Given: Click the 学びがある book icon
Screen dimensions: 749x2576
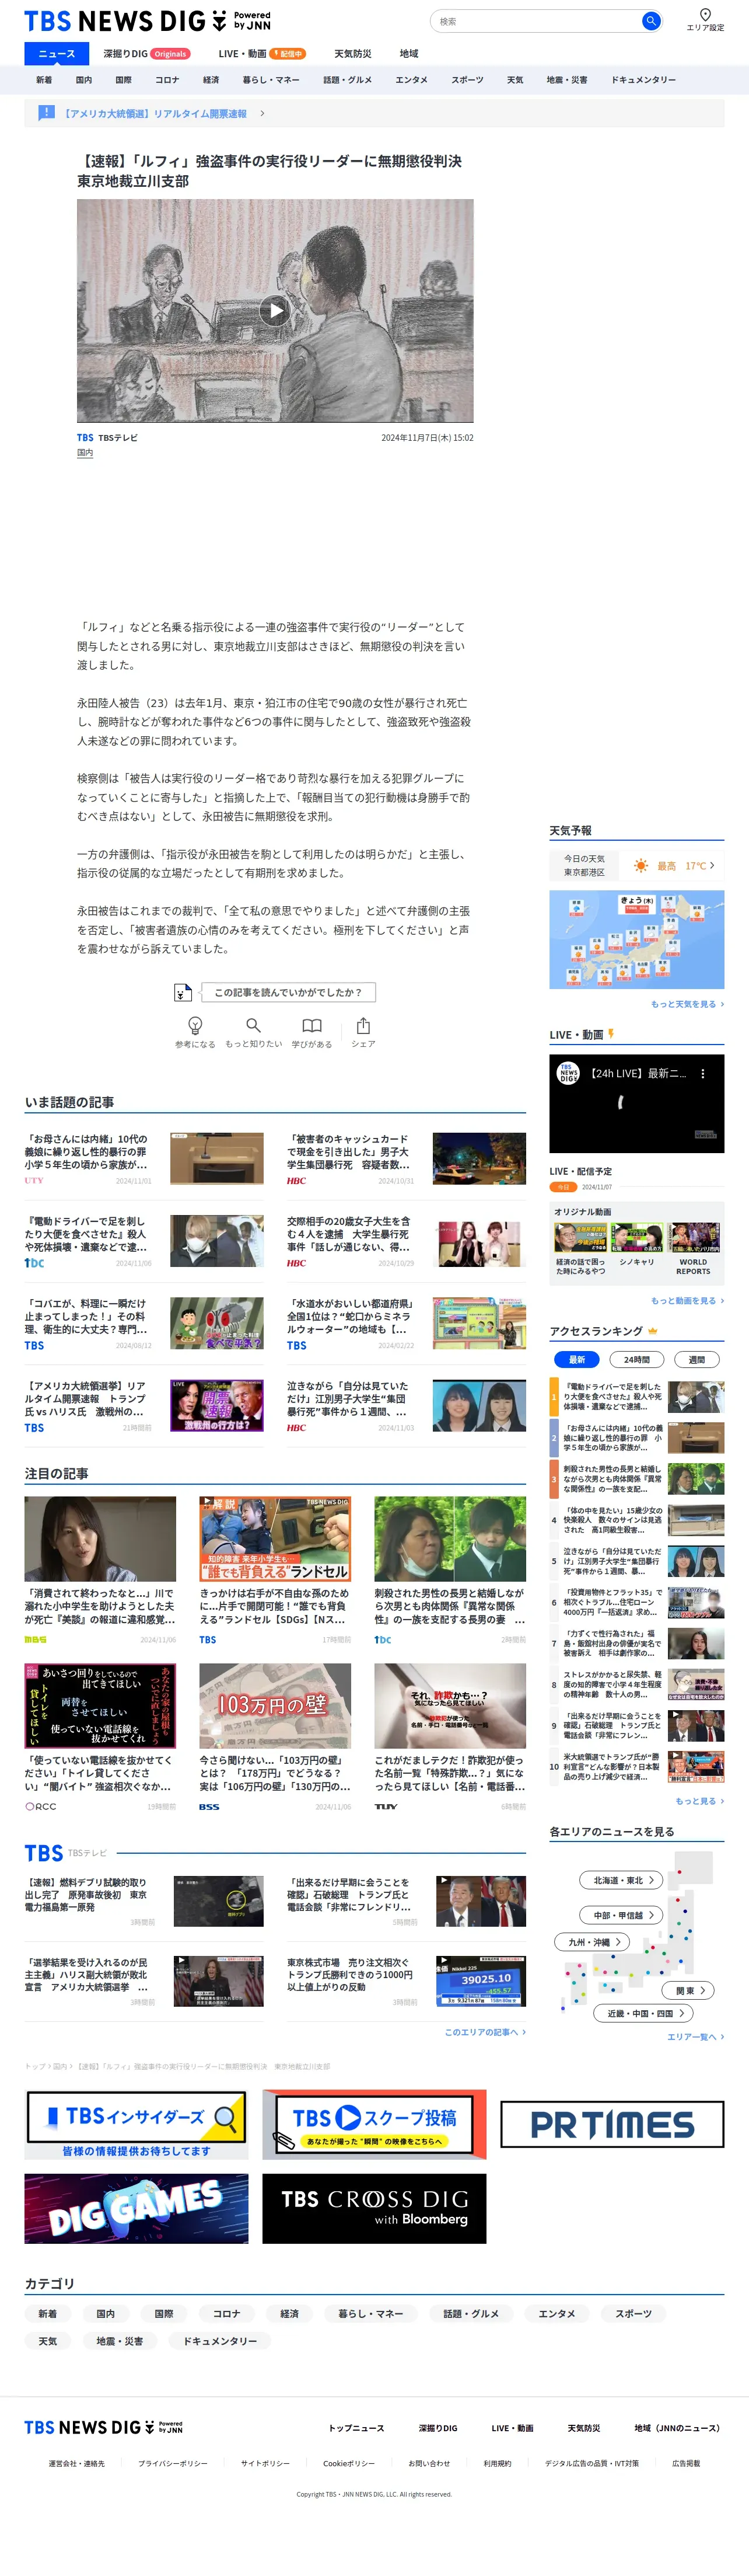Looking at the screenshot, I should (311, 1025).
